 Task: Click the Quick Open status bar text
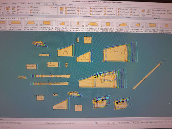(9, 128)
